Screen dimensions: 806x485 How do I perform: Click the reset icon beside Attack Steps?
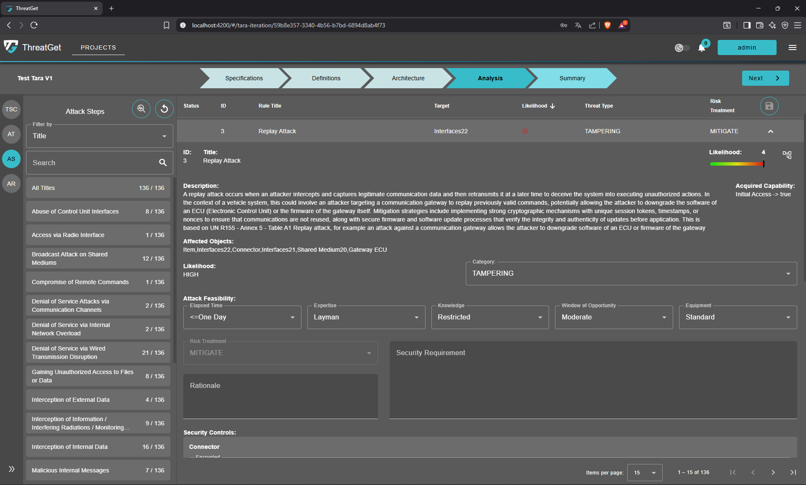pos(164,109)
